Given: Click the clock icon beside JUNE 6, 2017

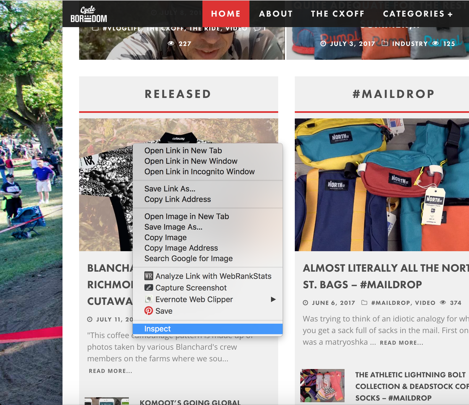Looking at the screenshot, I should tap(306, 303).
